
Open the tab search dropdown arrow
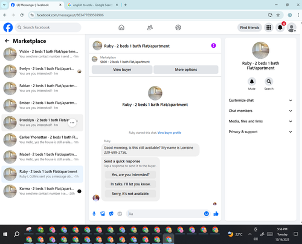4,5
